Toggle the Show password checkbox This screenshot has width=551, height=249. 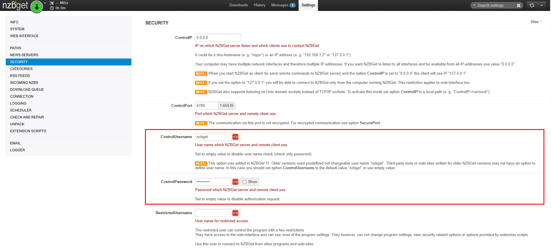coord(245,182)
